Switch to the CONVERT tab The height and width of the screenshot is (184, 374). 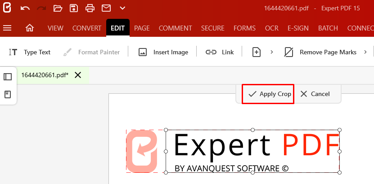click(x=87, y=28)
